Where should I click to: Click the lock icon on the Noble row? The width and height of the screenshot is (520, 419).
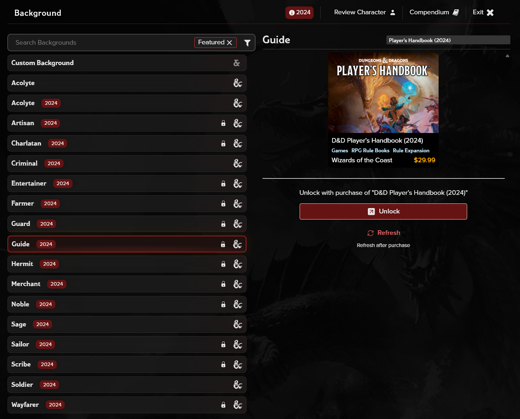coord(223,304)
